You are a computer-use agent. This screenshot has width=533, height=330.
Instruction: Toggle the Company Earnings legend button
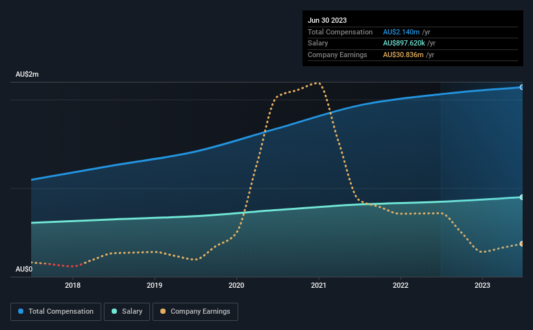click(195, 312)
